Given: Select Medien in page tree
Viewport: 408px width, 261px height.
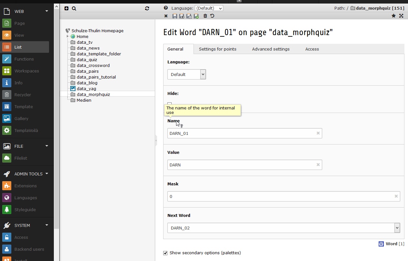Looking at the screenshot, I should (84, 100).
